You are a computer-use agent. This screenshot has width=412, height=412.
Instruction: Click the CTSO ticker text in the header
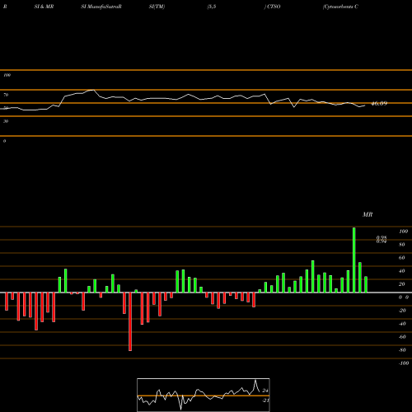[274, 7]
